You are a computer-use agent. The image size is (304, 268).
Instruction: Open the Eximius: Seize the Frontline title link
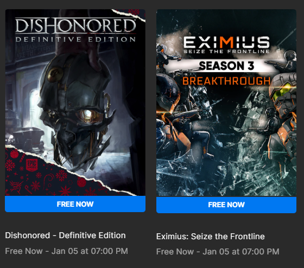click(x=211, y=237)
